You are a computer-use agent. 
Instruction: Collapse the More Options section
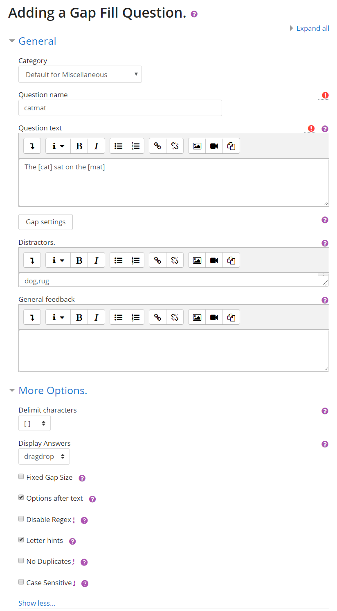(53, 391)
